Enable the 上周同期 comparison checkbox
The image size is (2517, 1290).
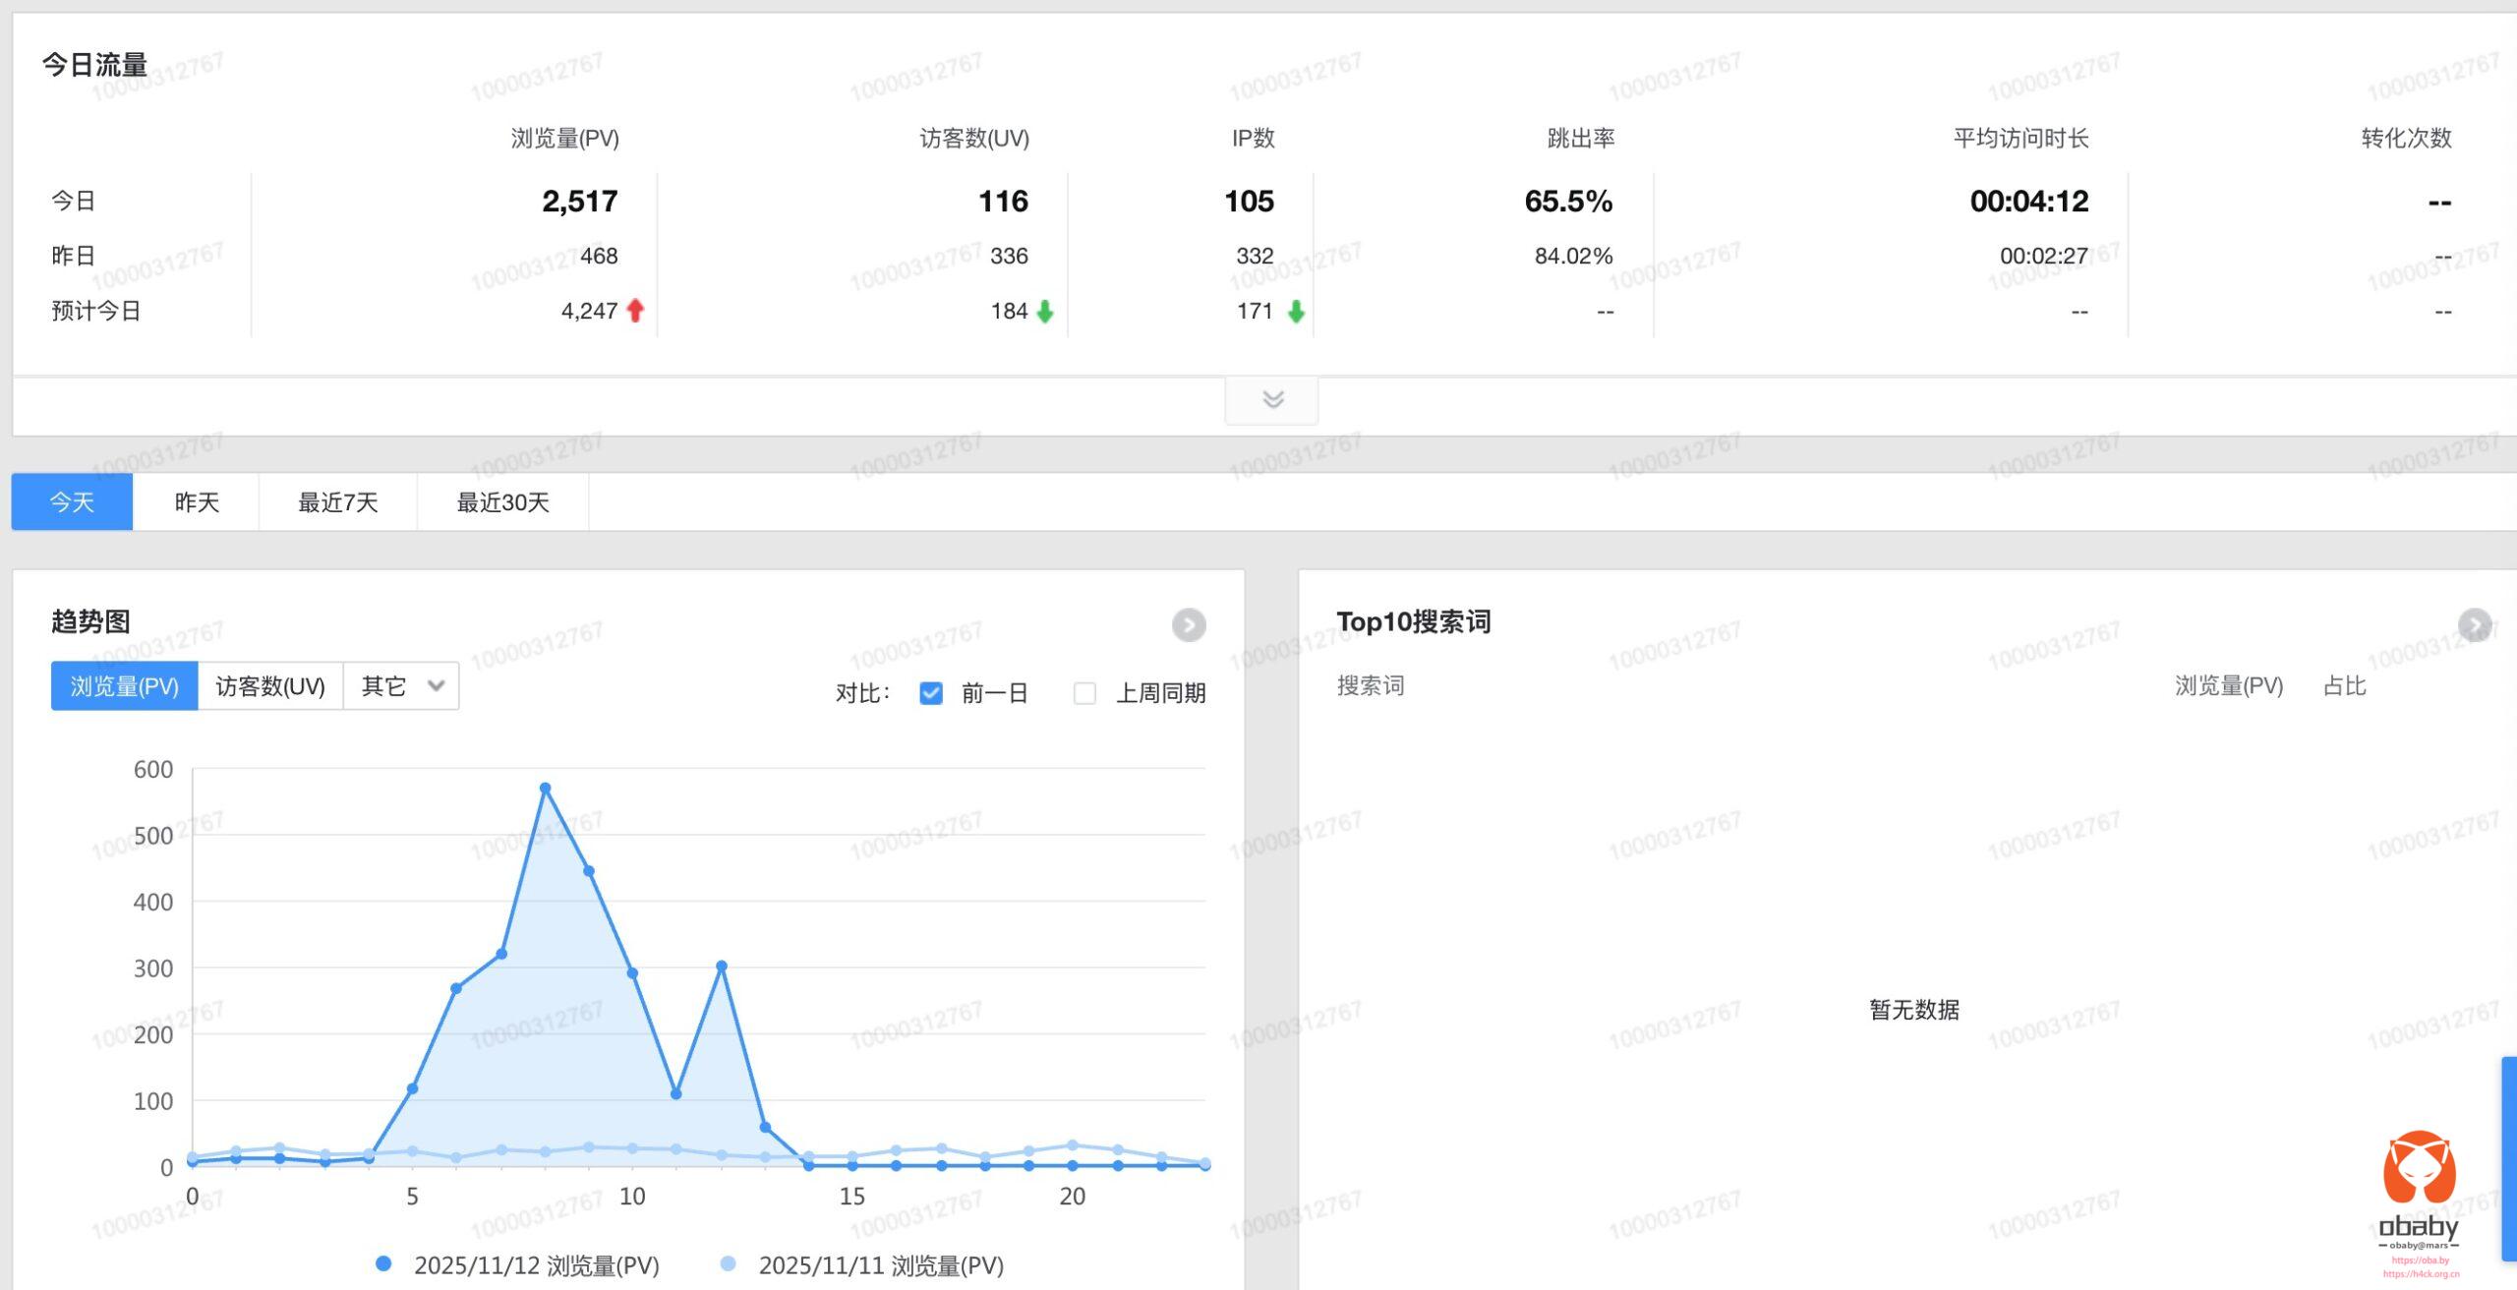[1084, 693]
